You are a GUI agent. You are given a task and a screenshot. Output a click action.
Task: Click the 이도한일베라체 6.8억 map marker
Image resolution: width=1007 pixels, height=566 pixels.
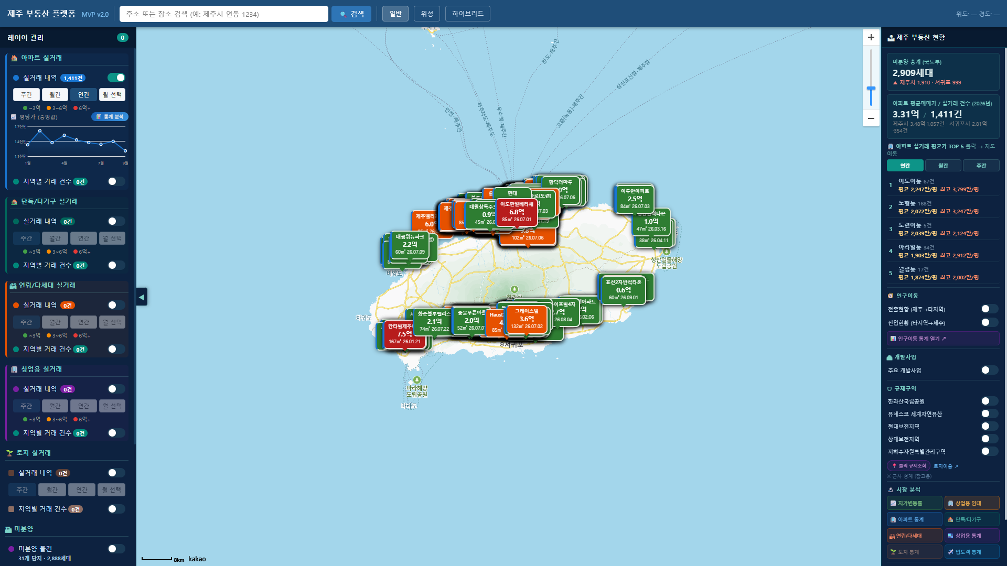[x=517, y=212]
